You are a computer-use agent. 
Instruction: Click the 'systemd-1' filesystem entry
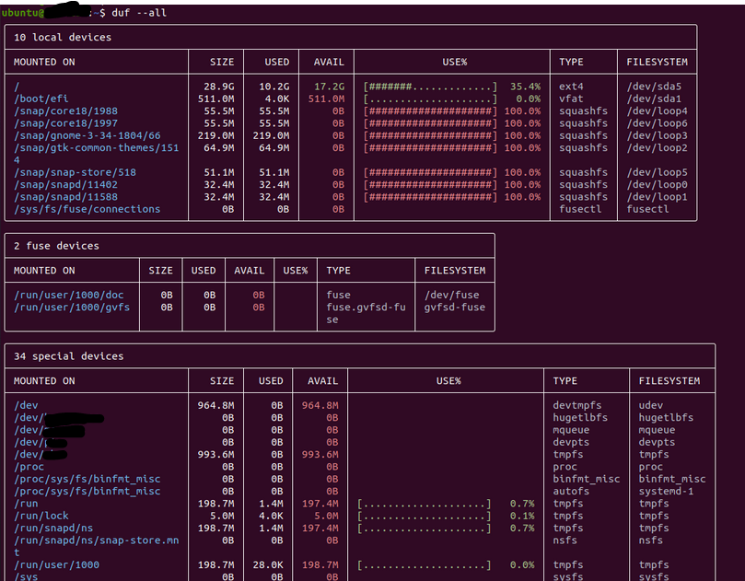click(x=666, y=491)
